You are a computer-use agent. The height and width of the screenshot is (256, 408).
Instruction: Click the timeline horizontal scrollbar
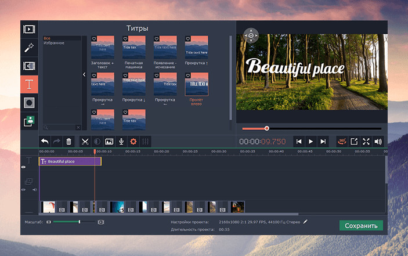pyautogui.click(x=169, y=214)
